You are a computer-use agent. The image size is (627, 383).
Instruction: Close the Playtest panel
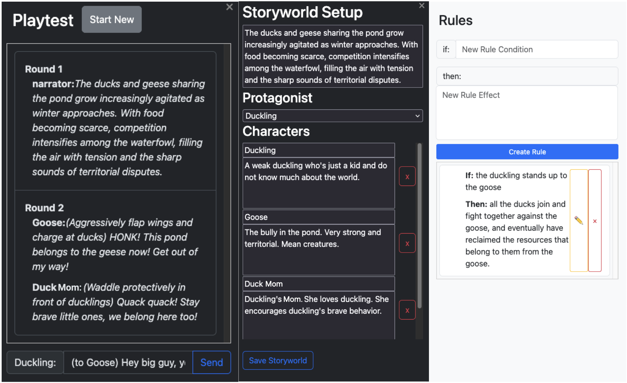229,7
